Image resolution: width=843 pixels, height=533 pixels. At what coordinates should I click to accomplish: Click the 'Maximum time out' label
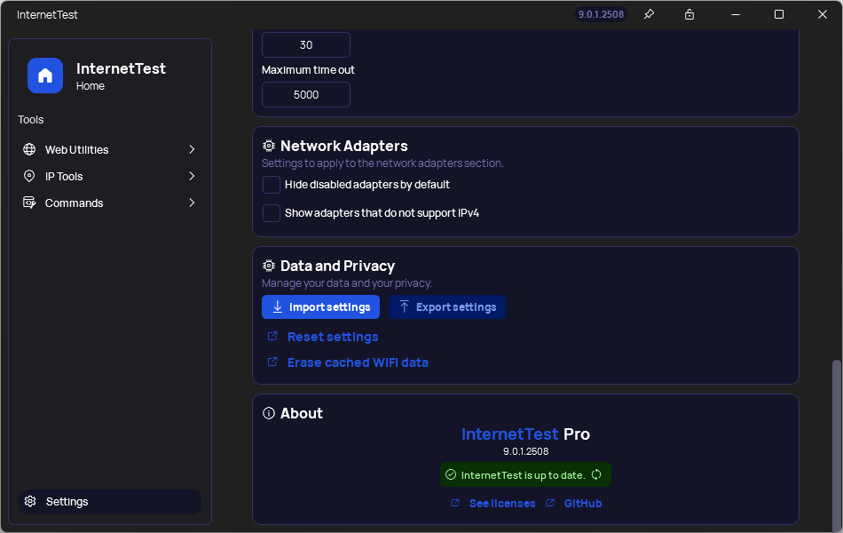(x=308, y=70)
